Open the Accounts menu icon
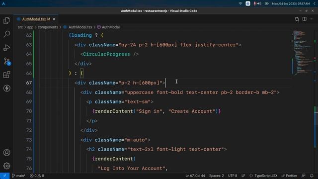Screen dimensions: 318x179 (6, 153)
